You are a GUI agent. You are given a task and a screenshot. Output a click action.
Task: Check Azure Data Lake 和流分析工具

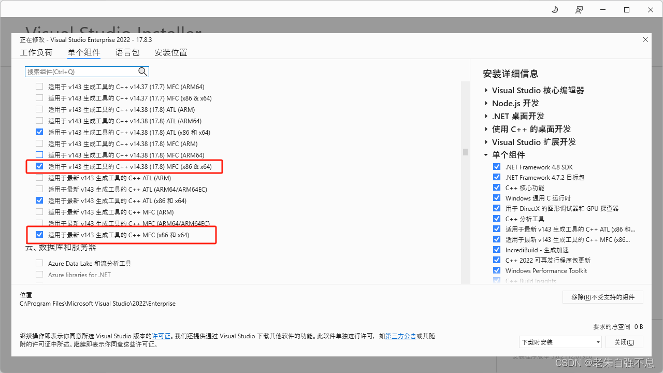point(39,263)
